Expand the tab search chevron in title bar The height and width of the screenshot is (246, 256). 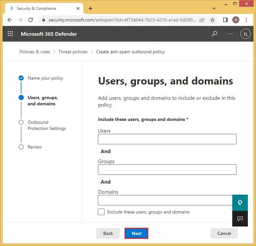214,8
